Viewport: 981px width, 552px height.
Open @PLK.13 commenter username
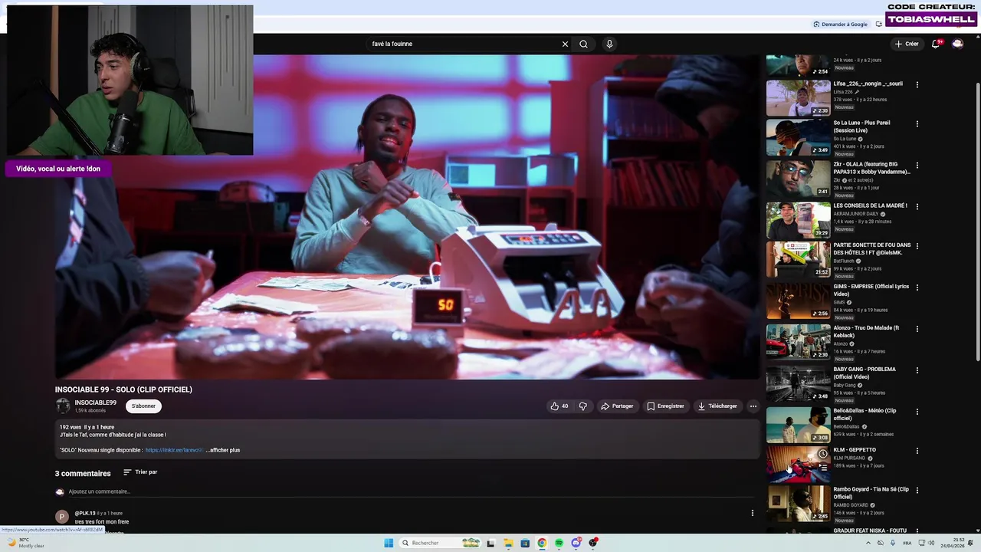(x=85, y=513)
